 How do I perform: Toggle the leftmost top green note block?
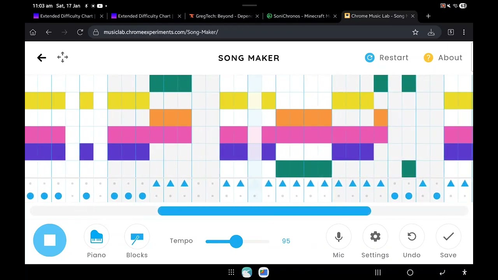click(x=156, y=84)
